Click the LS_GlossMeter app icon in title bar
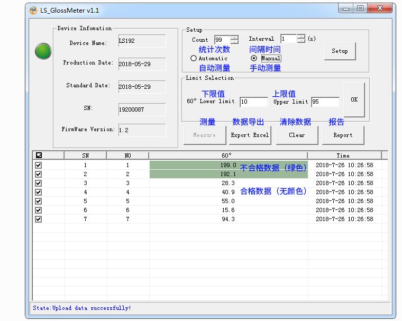402x321 pixels. point(33,10)
